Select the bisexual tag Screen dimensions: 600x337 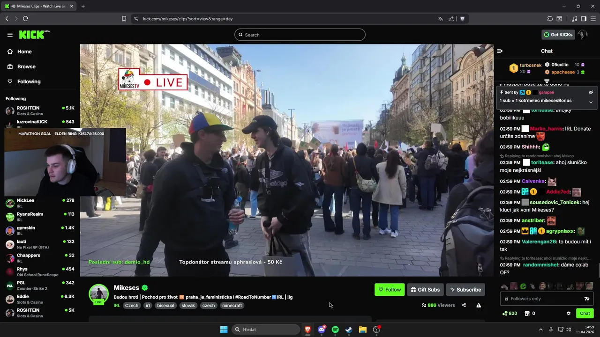click(165, 306)
